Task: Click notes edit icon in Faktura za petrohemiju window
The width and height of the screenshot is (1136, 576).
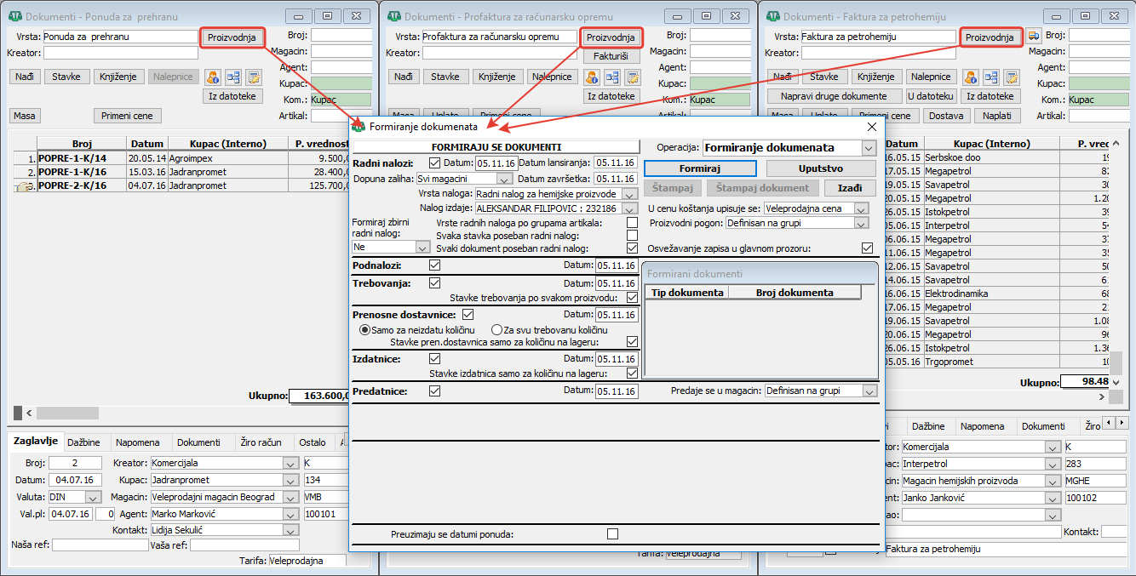Action: tap(1011, 77)
